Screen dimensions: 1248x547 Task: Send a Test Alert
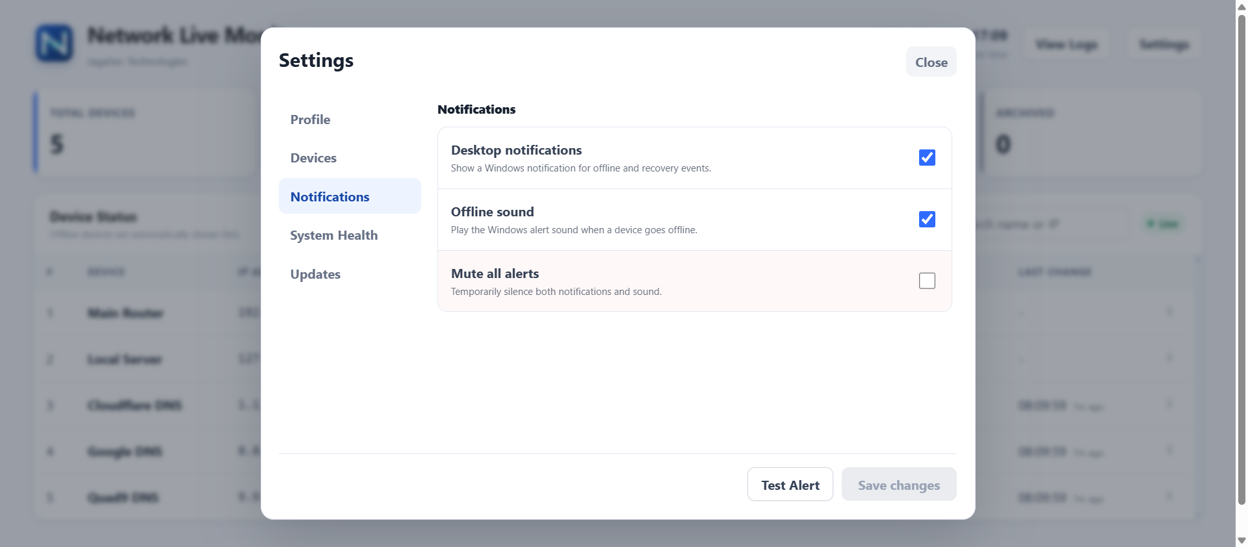click(790, 485)
